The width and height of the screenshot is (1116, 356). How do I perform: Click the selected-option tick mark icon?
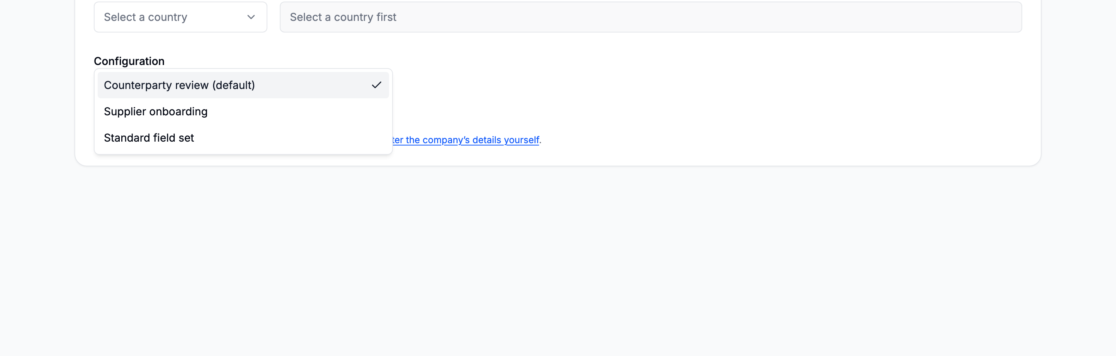(x=377, y=85)
